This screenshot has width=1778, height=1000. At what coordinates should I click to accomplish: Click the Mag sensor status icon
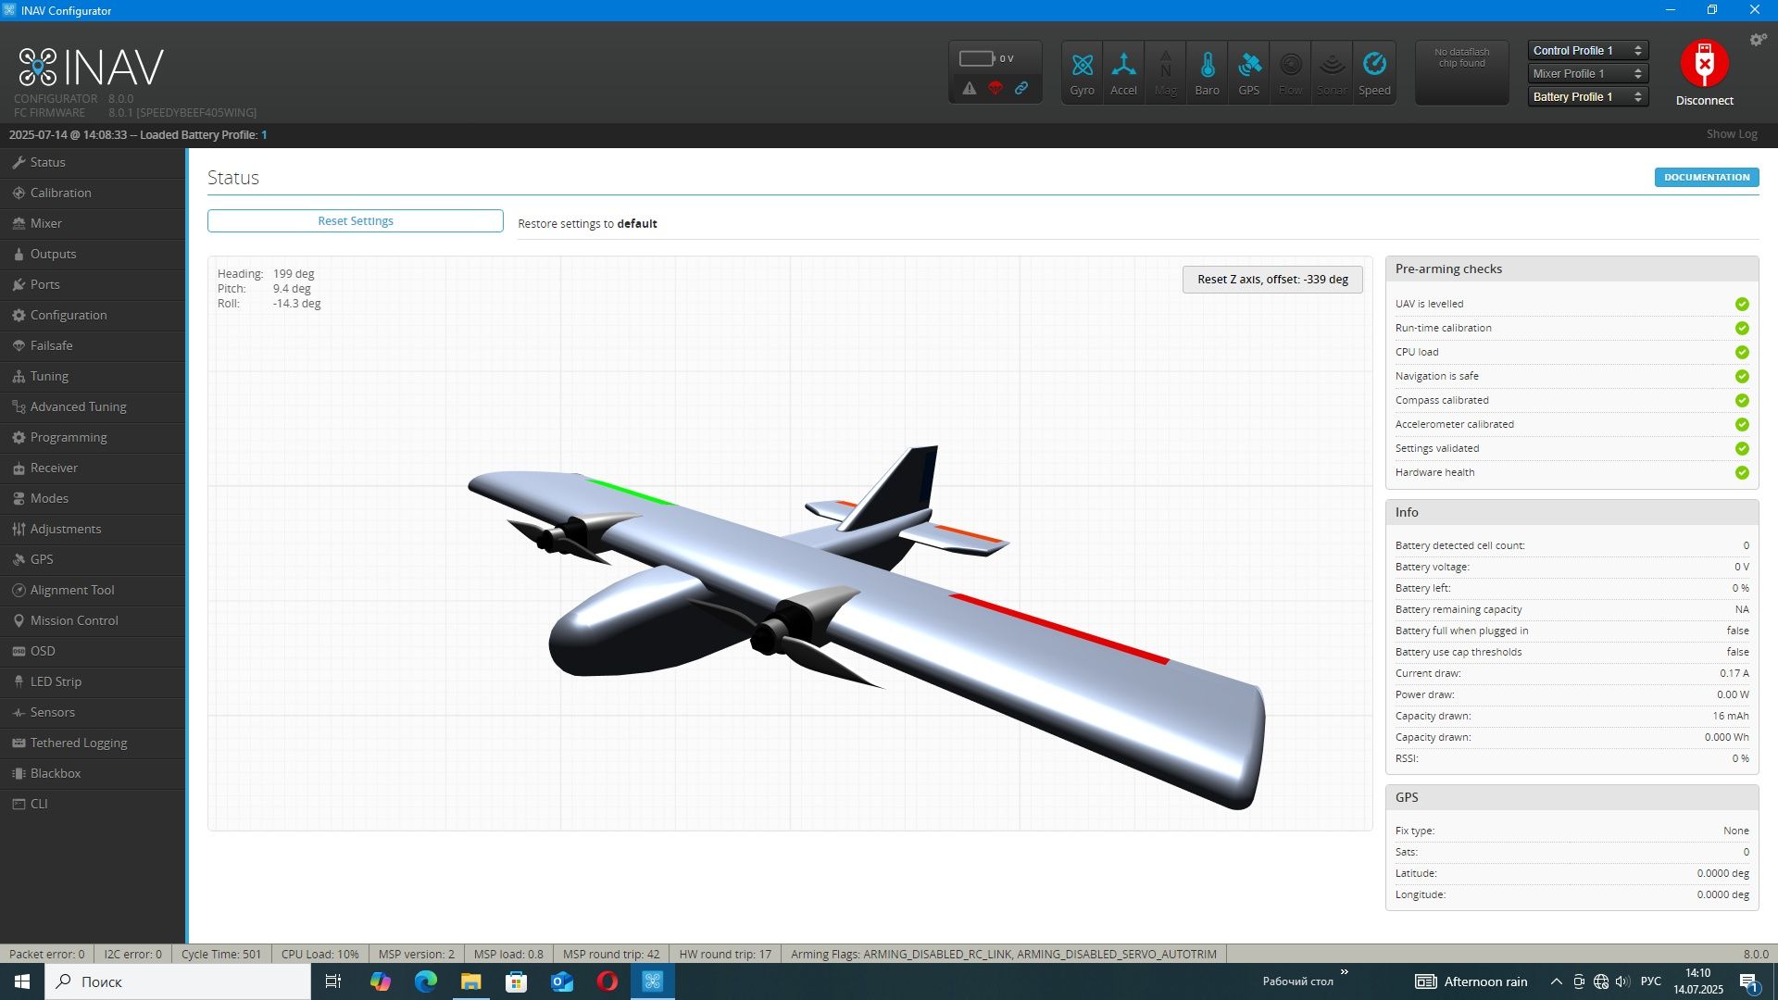pyautogui.click(x=1165, y=72)
